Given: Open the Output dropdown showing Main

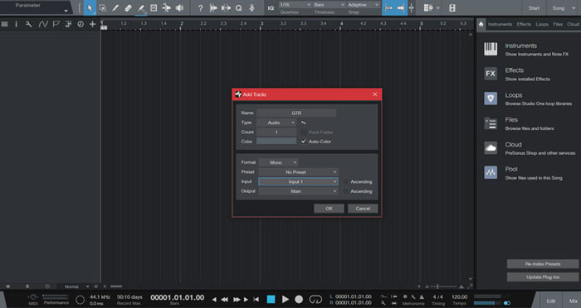Looking at the screenshot, I should pyautogui.click(x=298, y=191).
